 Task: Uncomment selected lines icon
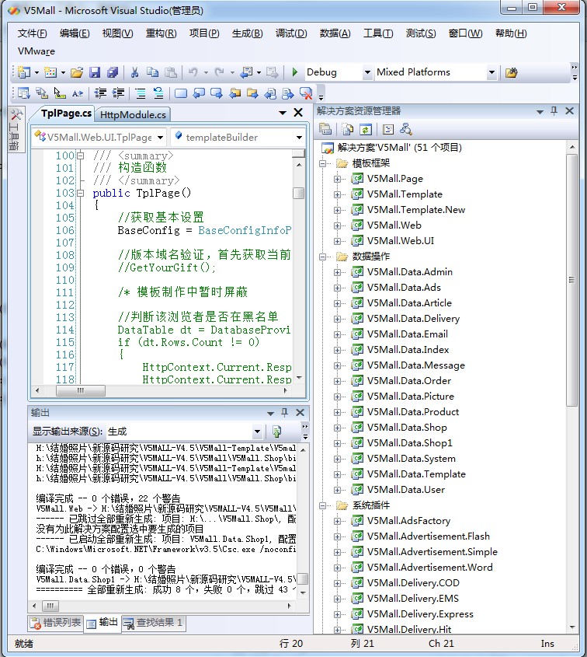pos(158,93)
